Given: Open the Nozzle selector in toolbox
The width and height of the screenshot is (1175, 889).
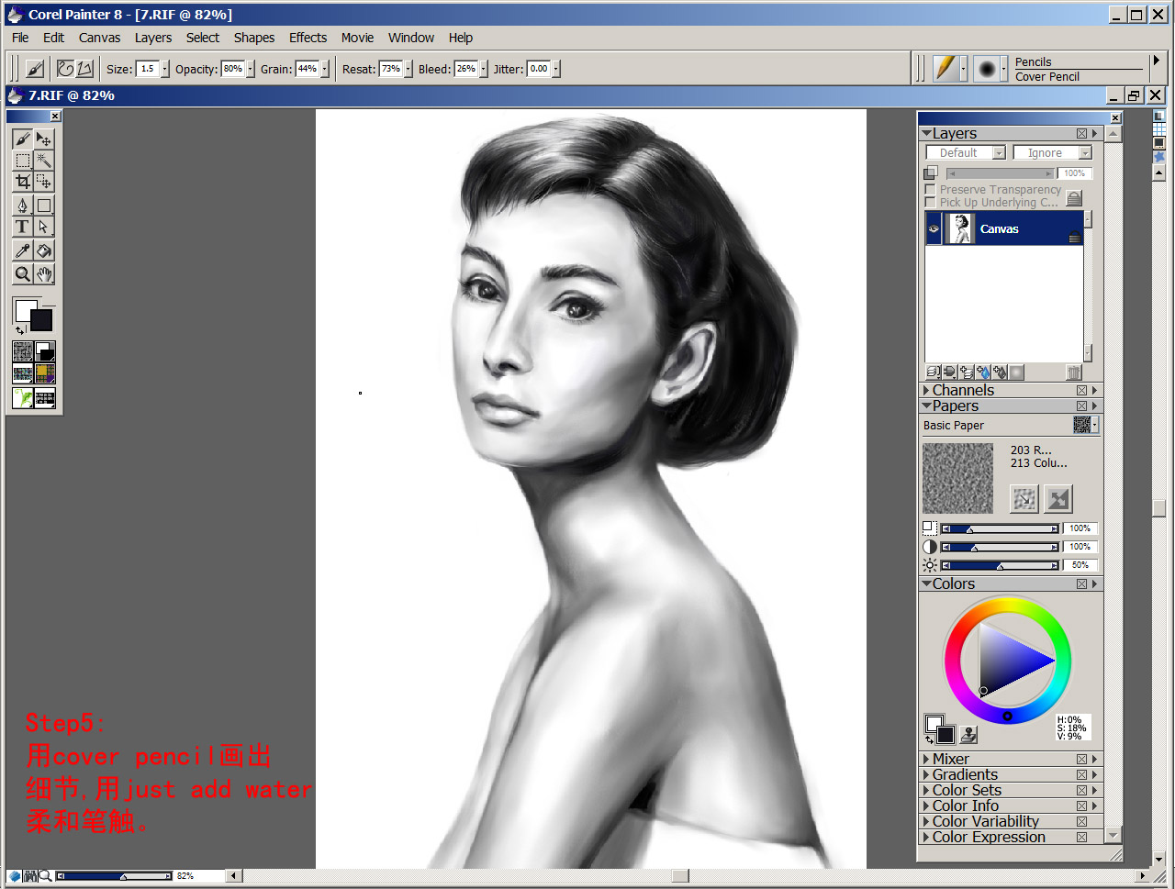Looking at the screenshot, I should [x=45, y=397].
